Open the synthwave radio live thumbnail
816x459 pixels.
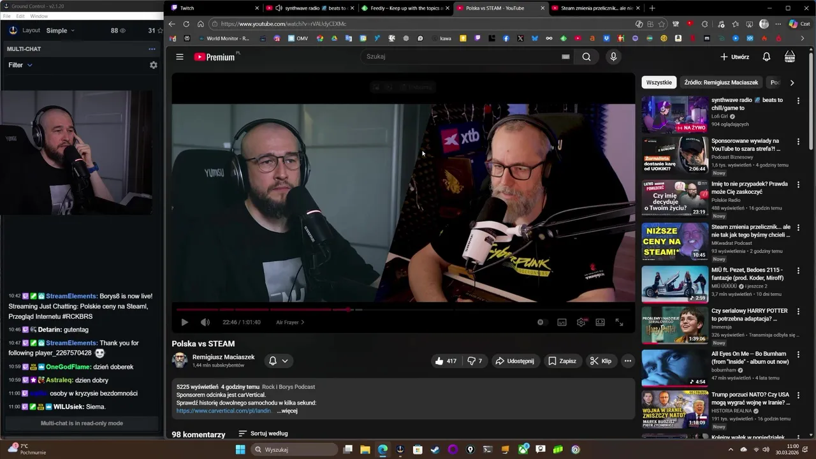(674, 115)
